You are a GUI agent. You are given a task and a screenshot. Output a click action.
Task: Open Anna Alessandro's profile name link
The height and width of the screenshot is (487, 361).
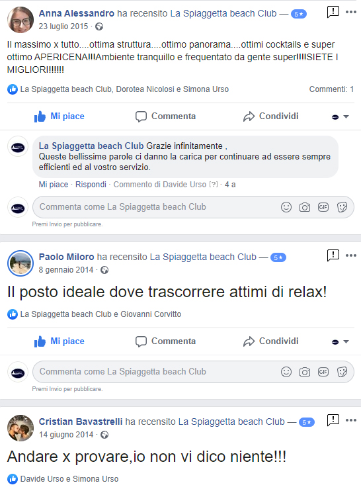76,13
